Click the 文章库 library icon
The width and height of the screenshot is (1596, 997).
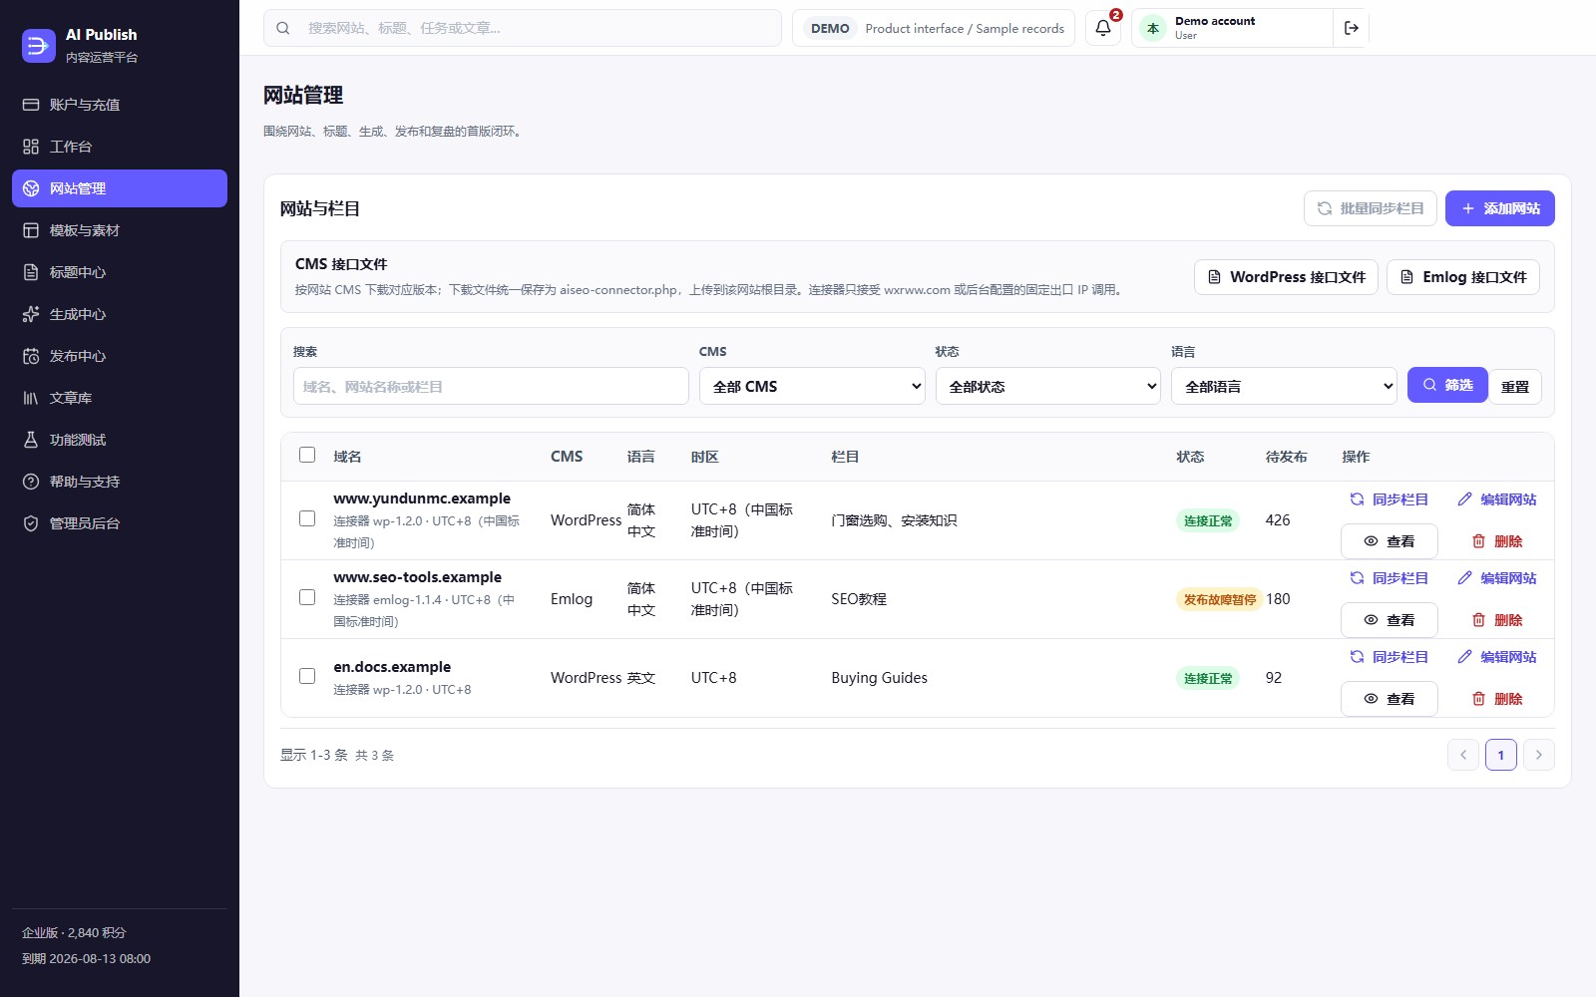(31, 398)
